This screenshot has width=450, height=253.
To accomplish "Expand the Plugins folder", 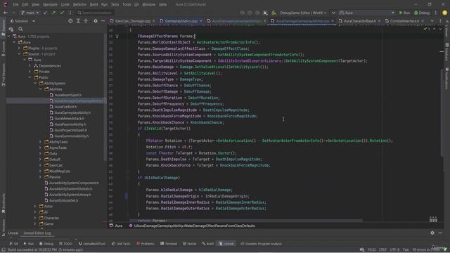I will tap(19, 48).
